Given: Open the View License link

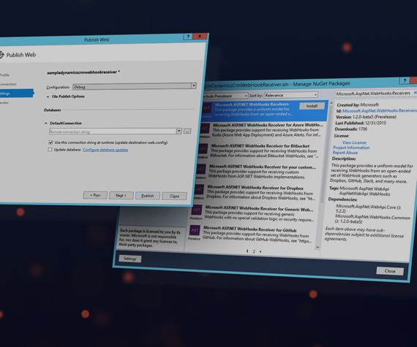Looking at the screenshot, I should click(x=354, y=142).
